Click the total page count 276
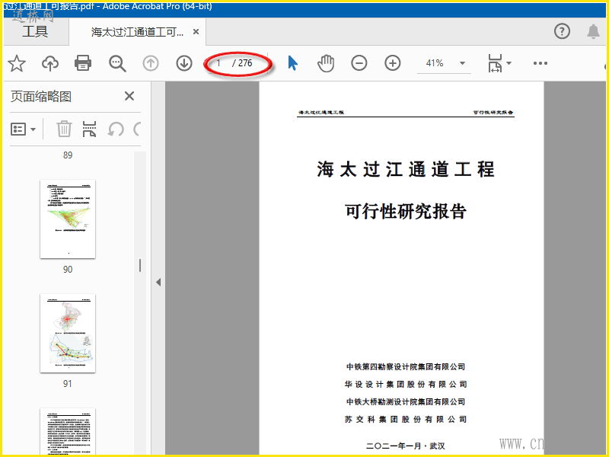 click(245, 63)
